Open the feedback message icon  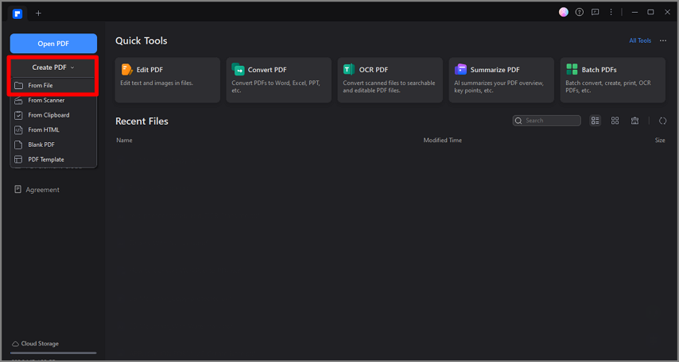pyautogui.click(x=596, y=12)
